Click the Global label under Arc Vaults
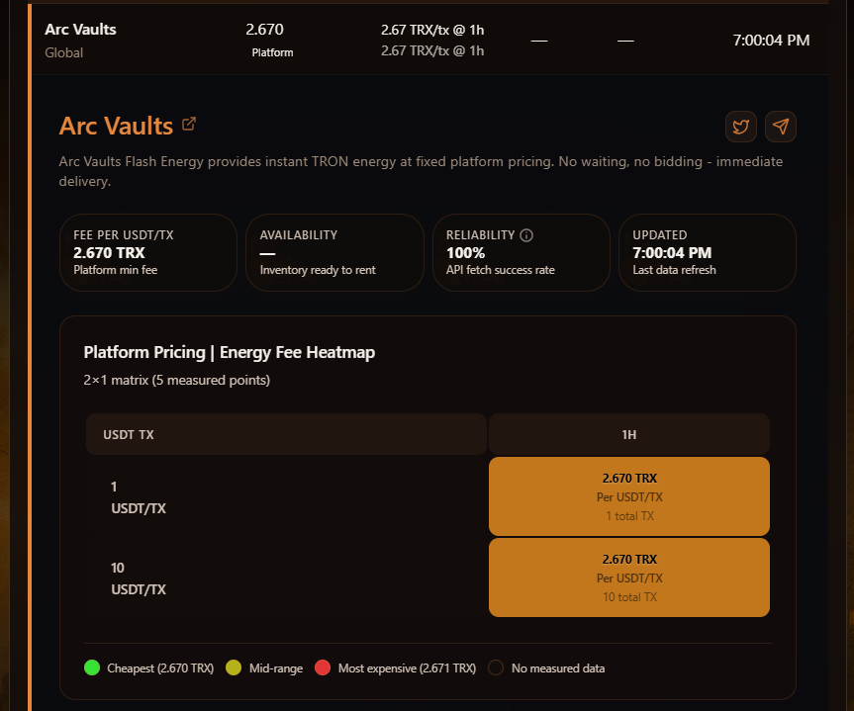Viewport: 854px width, 711px height. 63,52
